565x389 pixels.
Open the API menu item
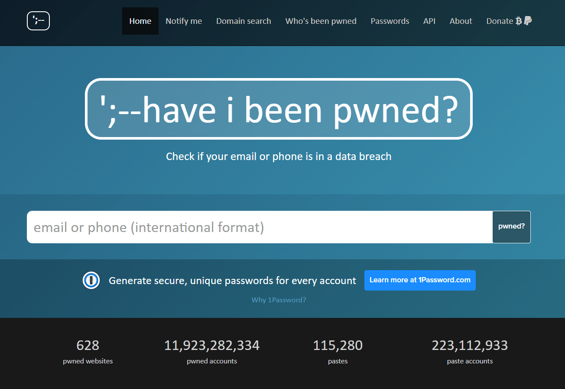point(429,21)
